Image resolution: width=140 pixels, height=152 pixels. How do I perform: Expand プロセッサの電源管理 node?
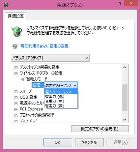click(x=16, y=116)
